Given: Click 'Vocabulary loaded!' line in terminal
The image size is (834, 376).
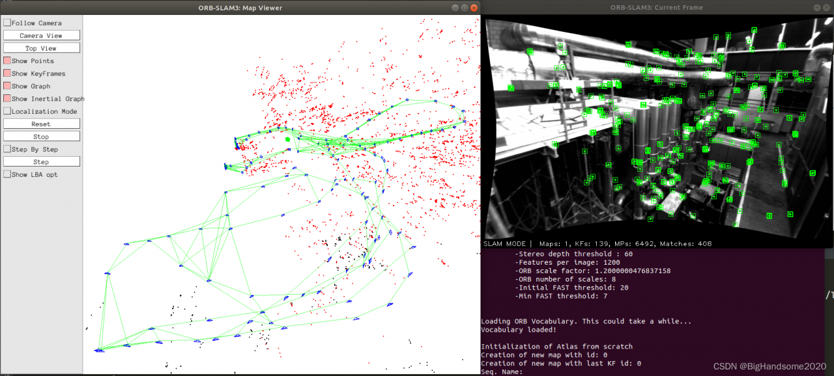Looking at the screenshot, I should coord(519,330).
